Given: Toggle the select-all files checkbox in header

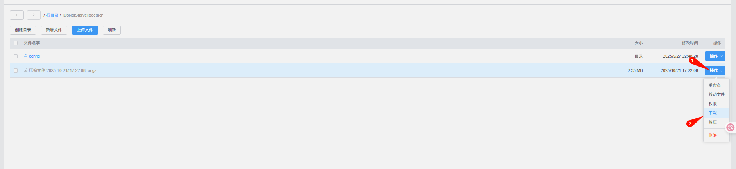Looking at the screenshot, I should (16, 43).
